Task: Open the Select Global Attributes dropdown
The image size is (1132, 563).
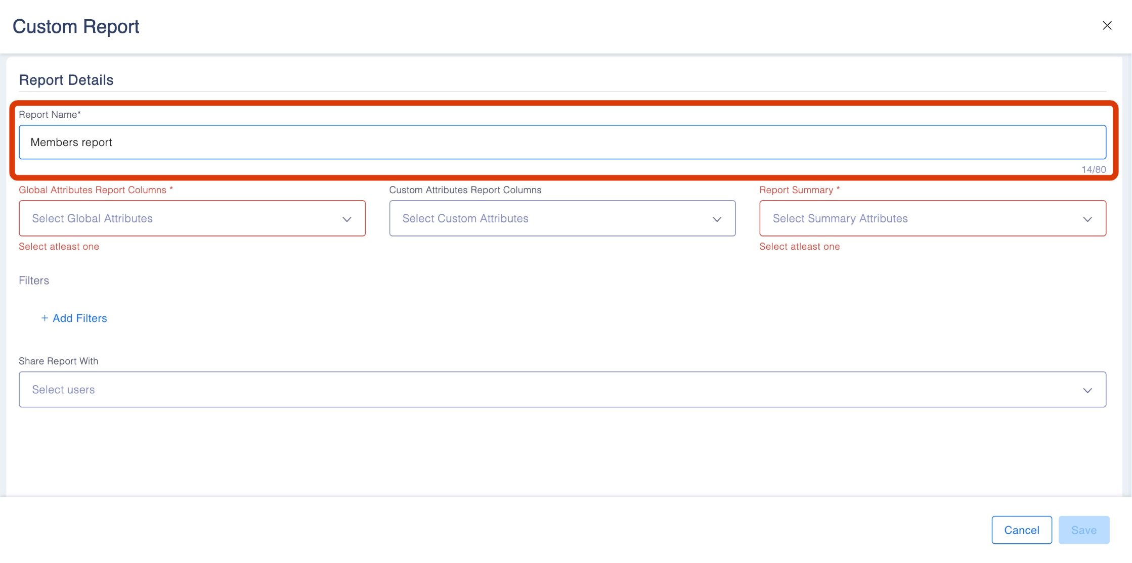Action: coord(182,218)
